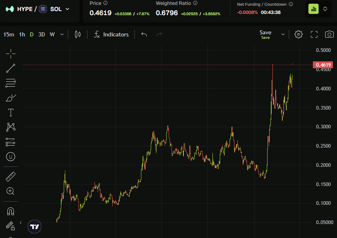Toggle the up-down expand arrows
Image resolution: width=337 pixels, height=238 pixels.
325,9
